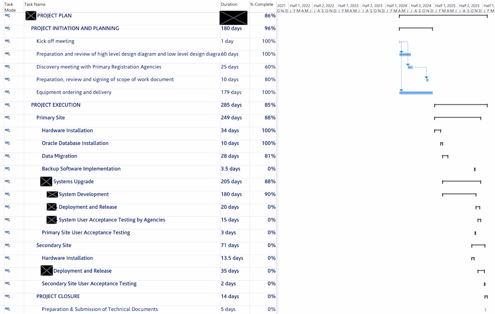Select the PROJECT EXECUTION summary task name
Image resolution: width=495 pixels, height=314 pixels.
[x=55, y=105]
